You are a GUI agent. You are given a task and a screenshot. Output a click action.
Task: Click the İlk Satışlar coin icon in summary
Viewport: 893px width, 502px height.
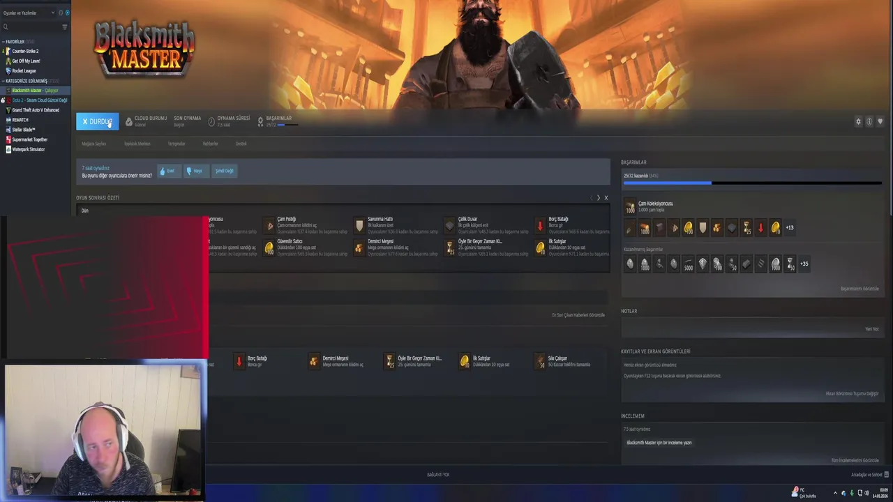tap(540, 248)
